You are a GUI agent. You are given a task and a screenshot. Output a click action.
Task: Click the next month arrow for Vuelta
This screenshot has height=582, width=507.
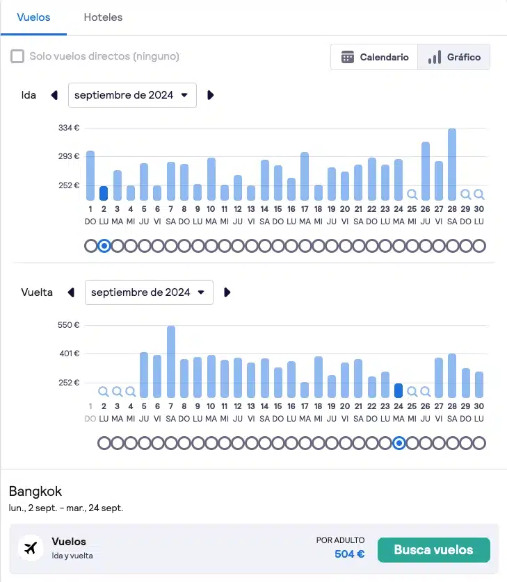tap(227, 292)
